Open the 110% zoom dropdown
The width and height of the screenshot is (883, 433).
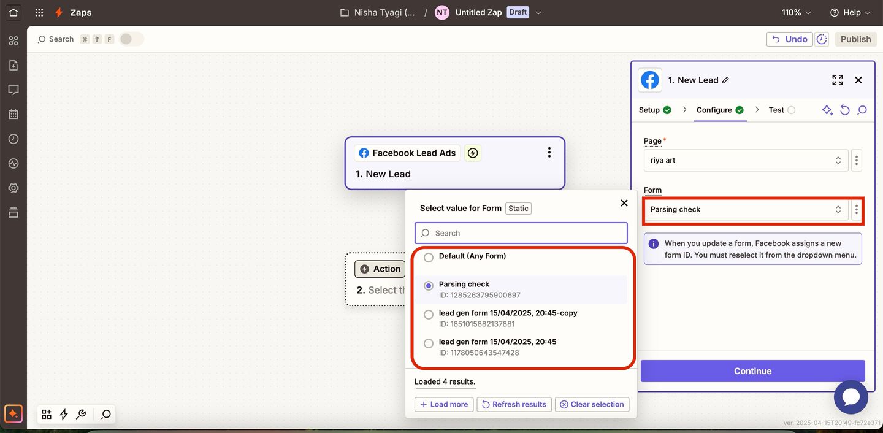(796, 12)
